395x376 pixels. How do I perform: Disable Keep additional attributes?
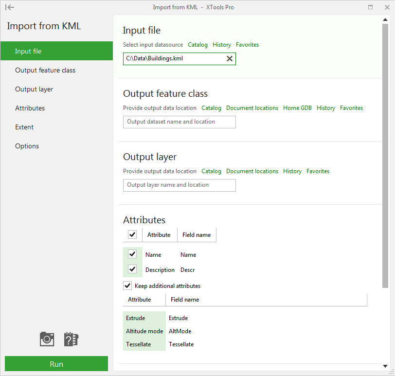pos(127,286)
